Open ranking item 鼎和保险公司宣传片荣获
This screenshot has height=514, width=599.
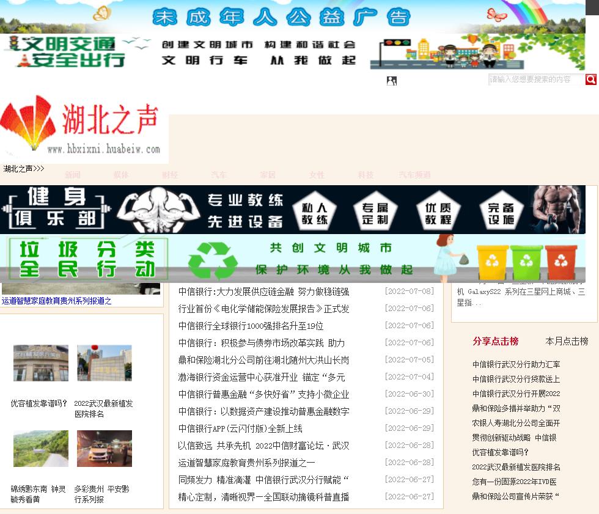(516, 496)
